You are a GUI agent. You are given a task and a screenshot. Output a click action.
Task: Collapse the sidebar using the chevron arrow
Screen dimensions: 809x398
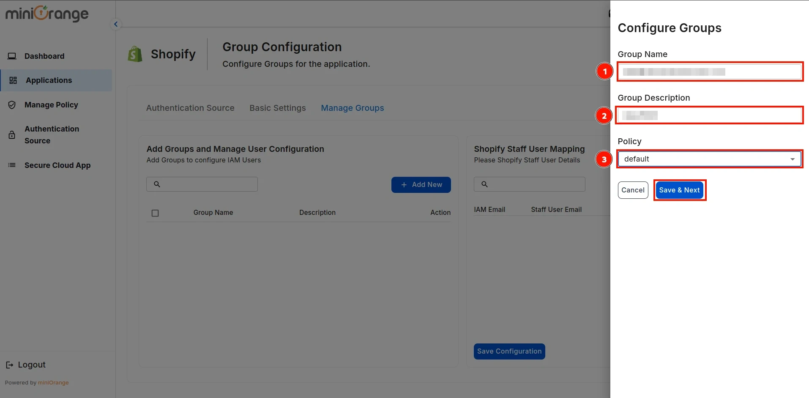pos(116,24)
